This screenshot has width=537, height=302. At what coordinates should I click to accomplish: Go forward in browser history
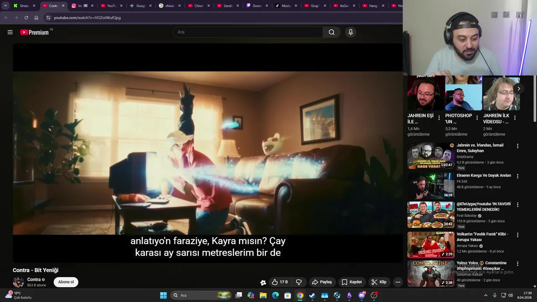point(16,18)
